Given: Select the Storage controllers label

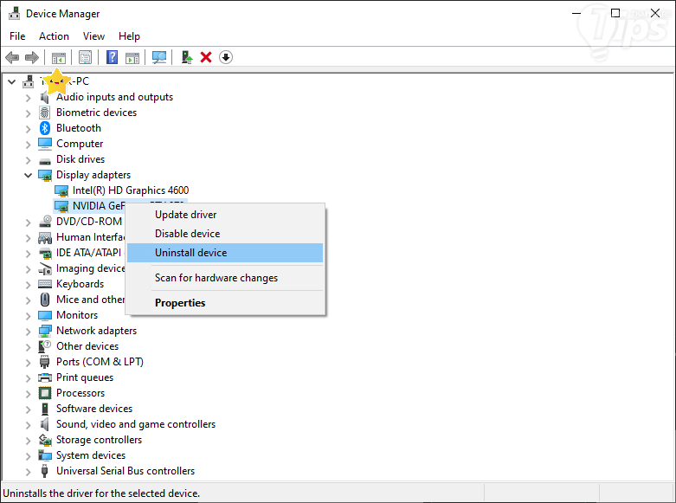Looking at the screenshot, I should tap(100, 440).
